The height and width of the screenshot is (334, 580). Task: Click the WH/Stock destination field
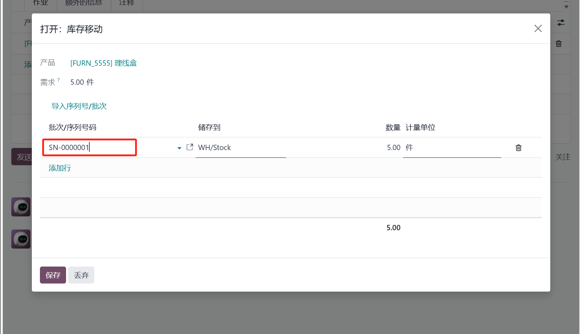click(241, 148)
